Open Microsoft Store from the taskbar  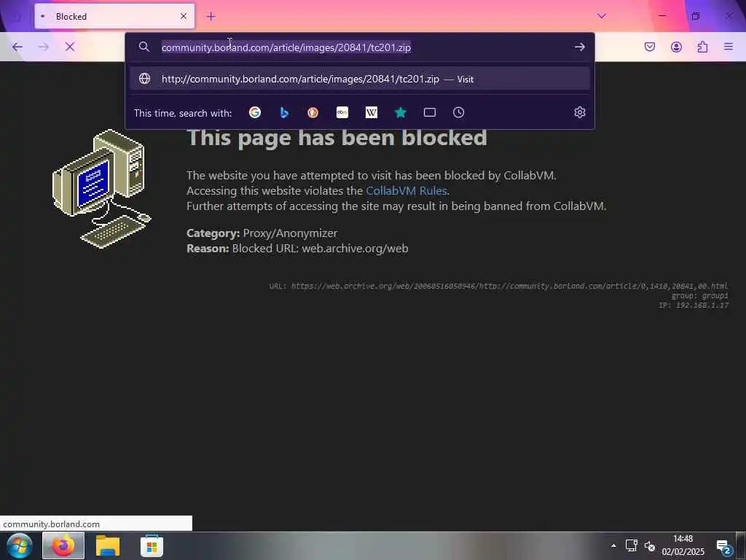(152, 545)
